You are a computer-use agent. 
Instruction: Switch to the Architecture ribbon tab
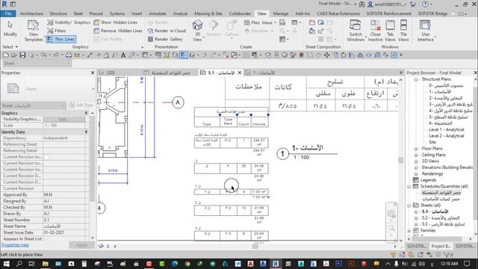(31, 13)
